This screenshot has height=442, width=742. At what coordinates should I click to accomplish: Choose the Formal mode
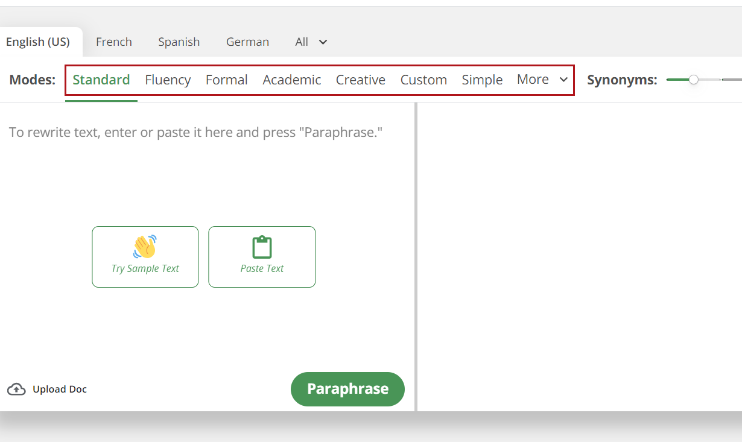(x=226, y=80)
